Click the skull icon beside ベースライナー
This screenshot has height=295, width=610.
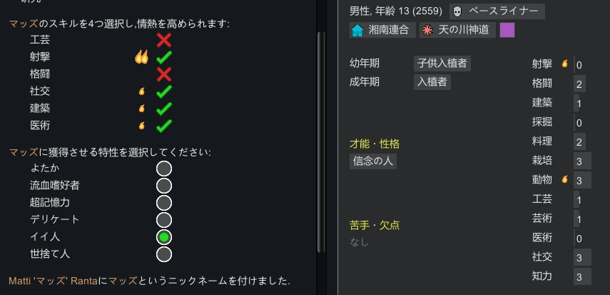tap(457, 11)
